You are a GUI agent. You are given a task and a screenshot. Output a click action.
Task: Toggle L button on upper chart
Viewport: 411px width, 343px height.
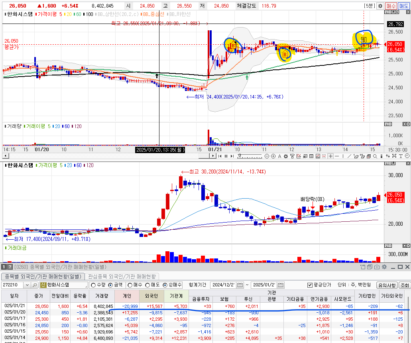(386, 12)
